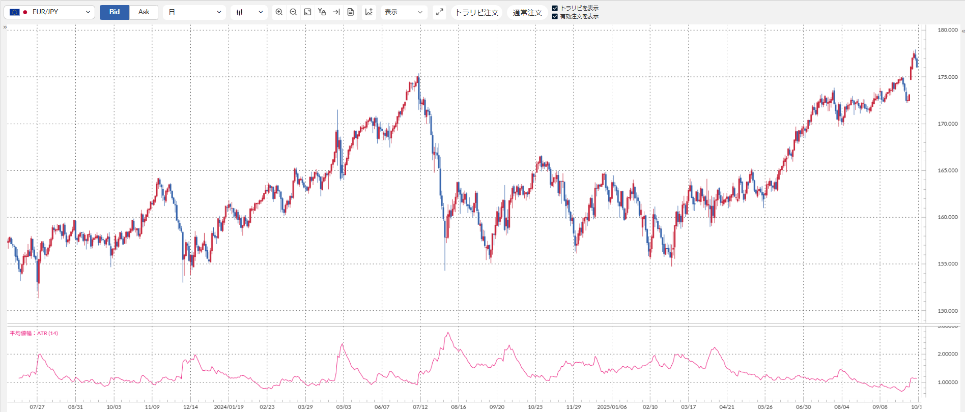Zoom in on the chart
The width and height of the screenshot is (965, 412).
279,12
